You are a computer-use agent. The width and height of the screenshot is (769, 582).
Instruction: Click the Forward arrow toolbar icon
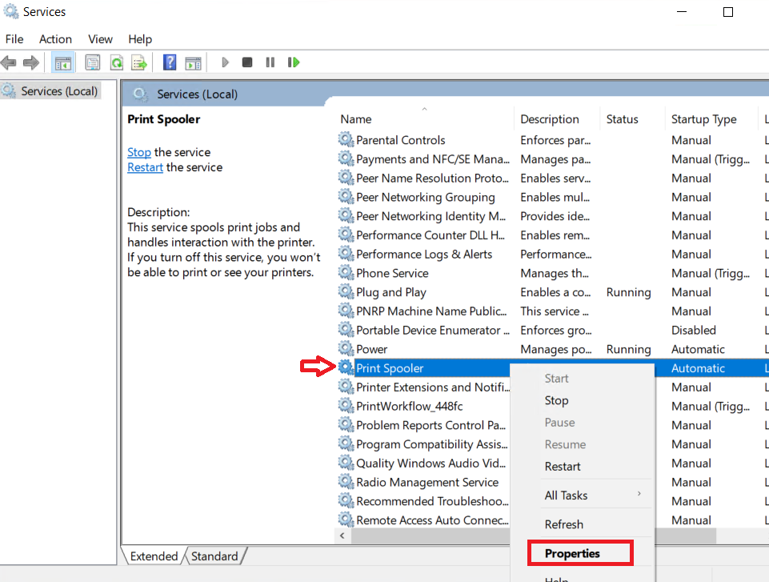pyautogui.click(x=31, y=62)
